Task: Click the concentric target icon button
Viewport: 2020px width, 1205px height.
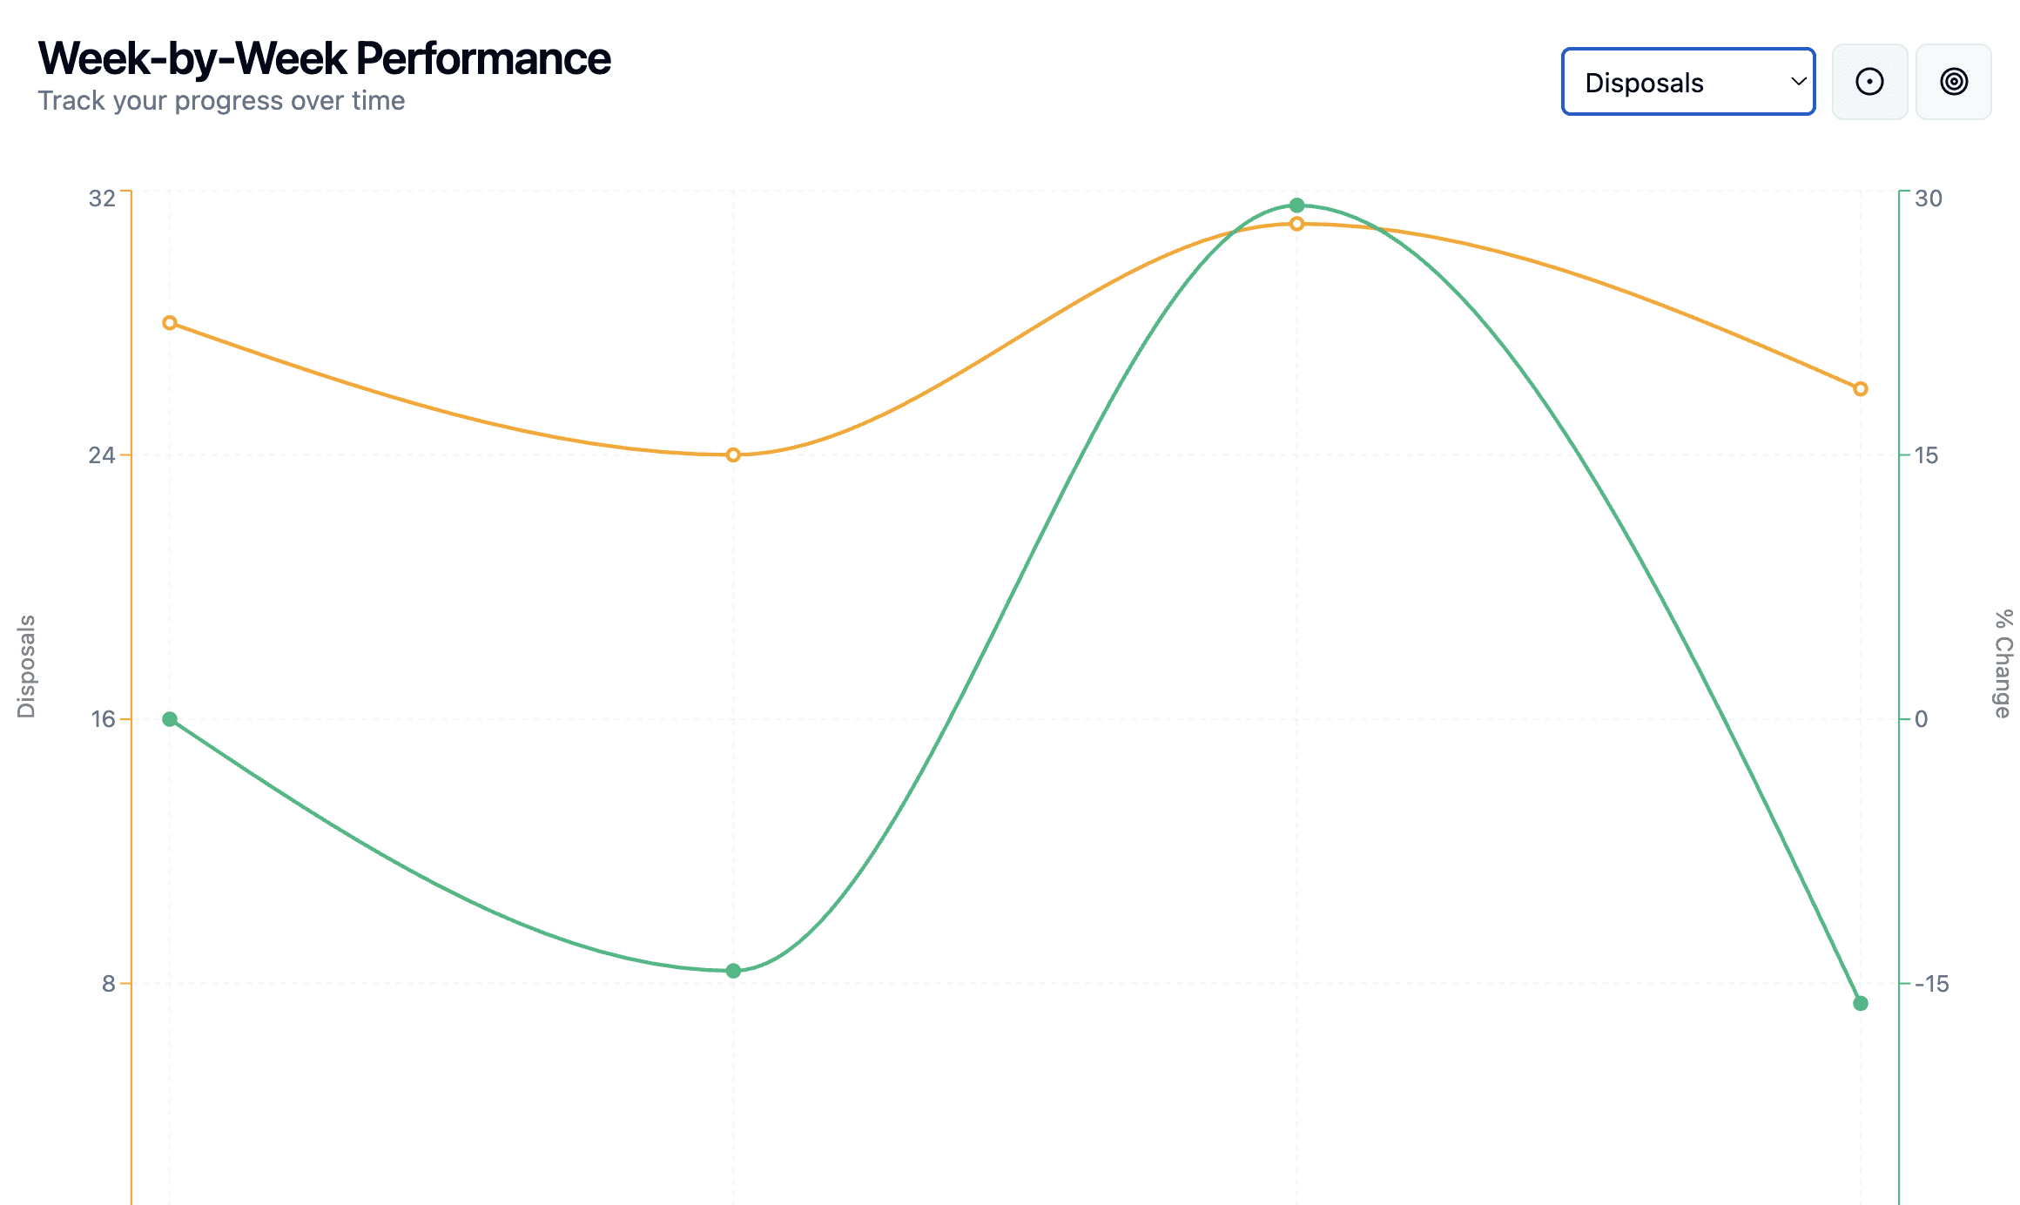Action: tap(1954, 82)
